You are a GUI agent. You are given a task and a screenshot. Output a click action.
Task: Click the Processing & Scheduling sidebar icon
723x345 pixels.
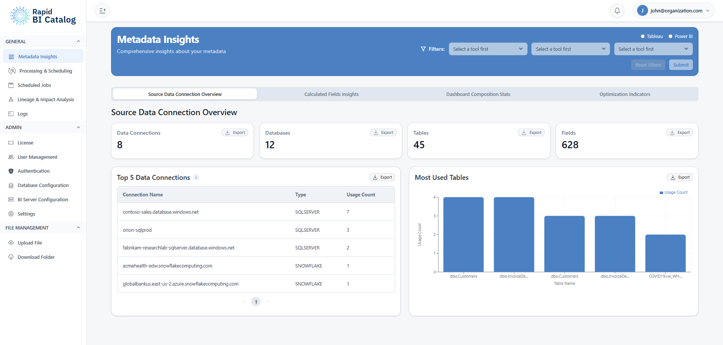click(12, 71)
